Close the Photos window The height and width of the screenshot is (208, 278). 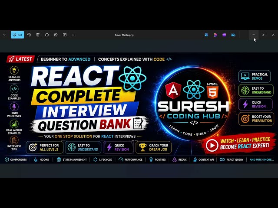click(x=273, y=35)
